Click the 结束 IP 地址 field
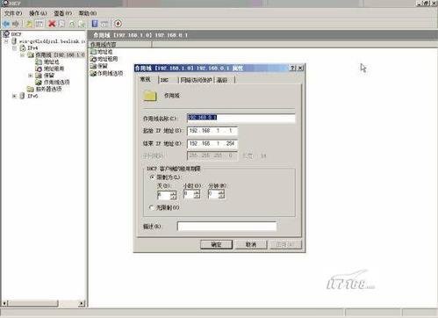Image resolution: width=438 pixels, height=318 pixels. [x=212, y=143]
